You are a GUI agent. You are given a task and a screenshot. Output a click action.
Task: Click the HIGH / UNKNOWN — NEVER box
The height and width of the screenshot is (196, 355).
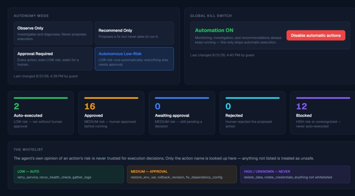coord(295,174)
